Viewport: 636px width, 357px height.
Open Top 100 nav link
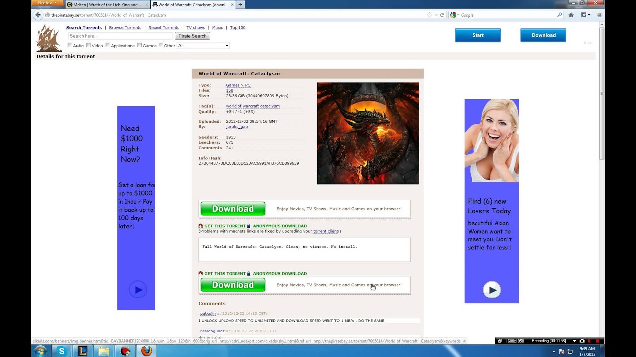238,28
